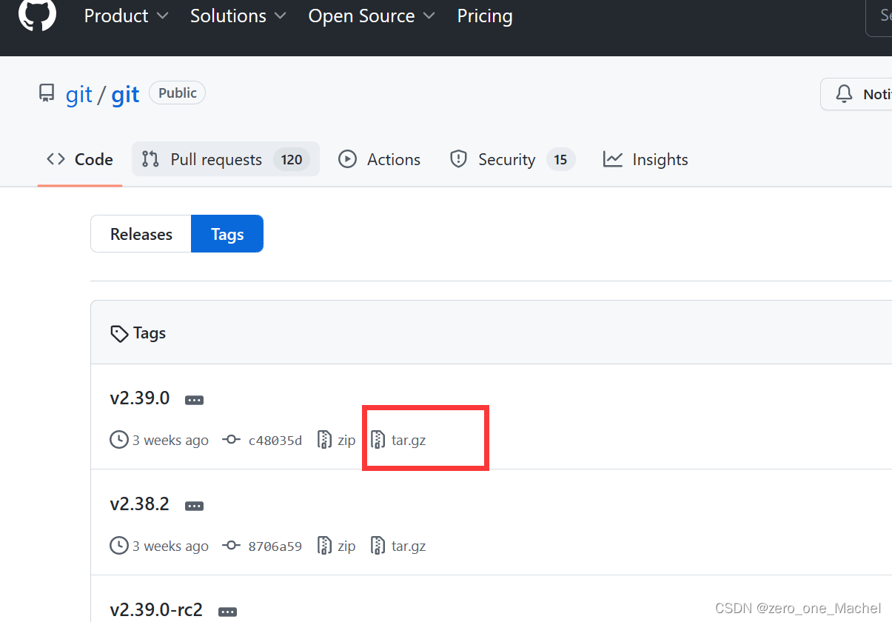Image resolution: width=892 pixels, height=622 pixels.
Task: Open the Security tab
Action: tap(512, 159)
